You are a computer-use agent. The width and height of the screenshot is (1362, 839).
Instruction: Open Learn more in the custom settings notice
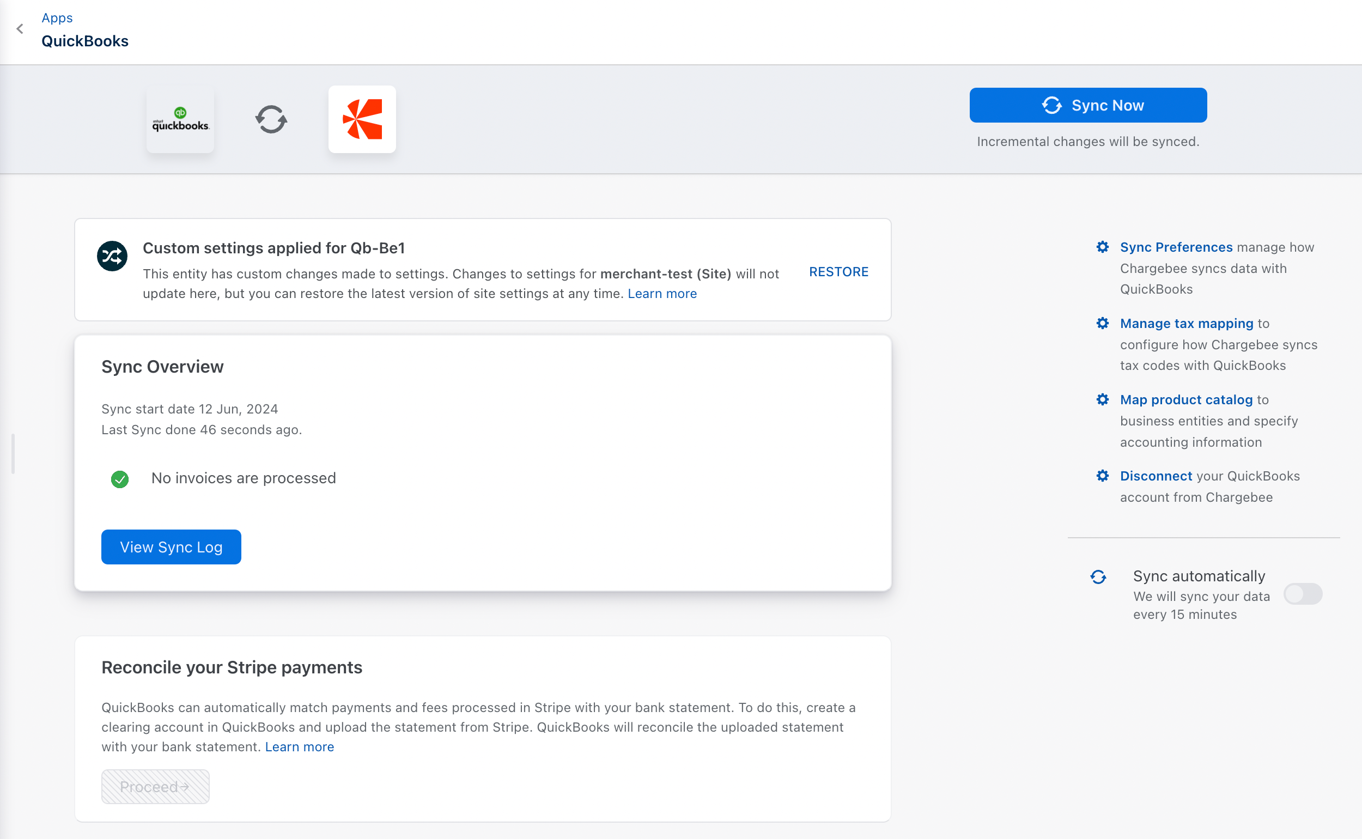(662, 294)
